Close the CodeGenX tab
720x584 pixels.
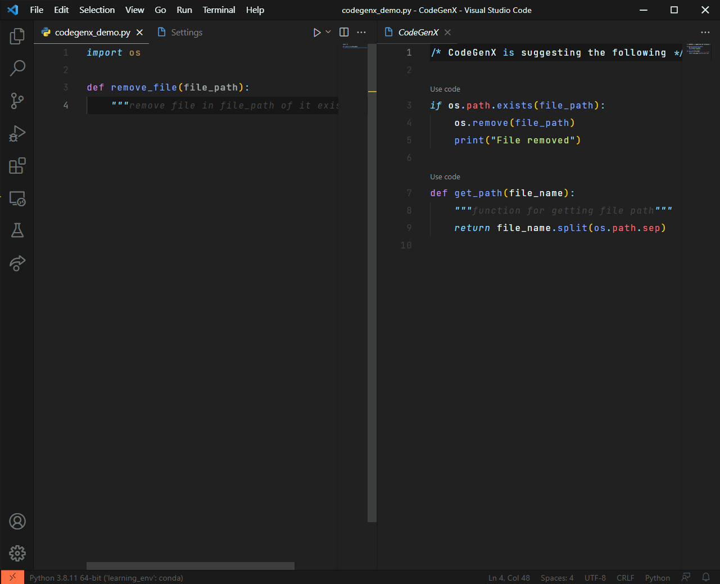[x=447, y=33]
